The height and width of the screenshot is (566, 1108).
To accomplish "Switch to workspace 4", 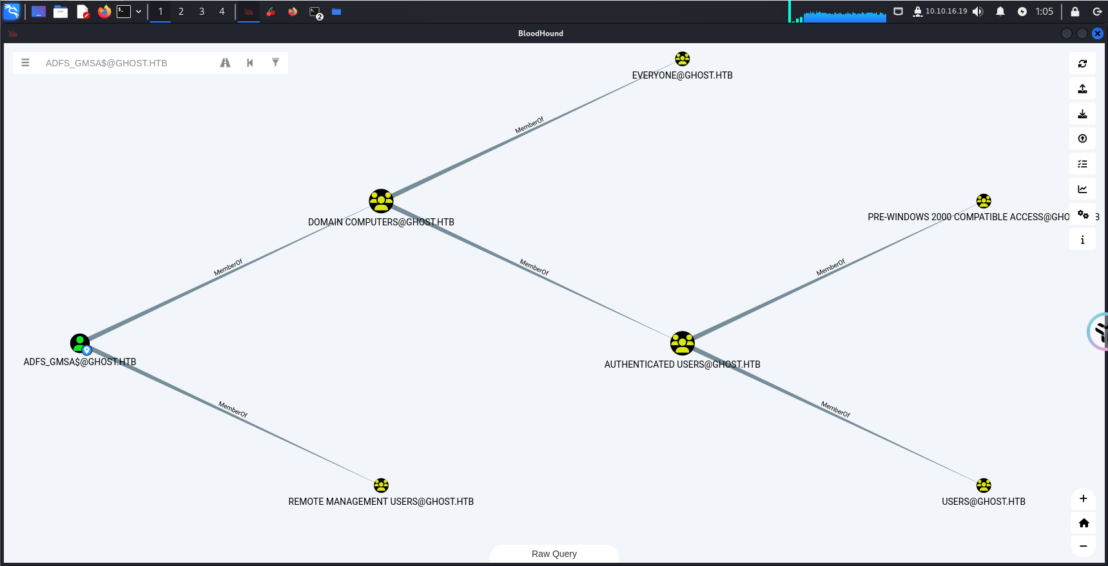I will tap(222, 12).
